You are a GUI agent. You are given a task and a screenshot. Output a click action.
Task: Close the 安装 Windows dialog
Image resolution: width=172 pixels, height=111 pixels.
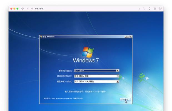pos(131,37)
